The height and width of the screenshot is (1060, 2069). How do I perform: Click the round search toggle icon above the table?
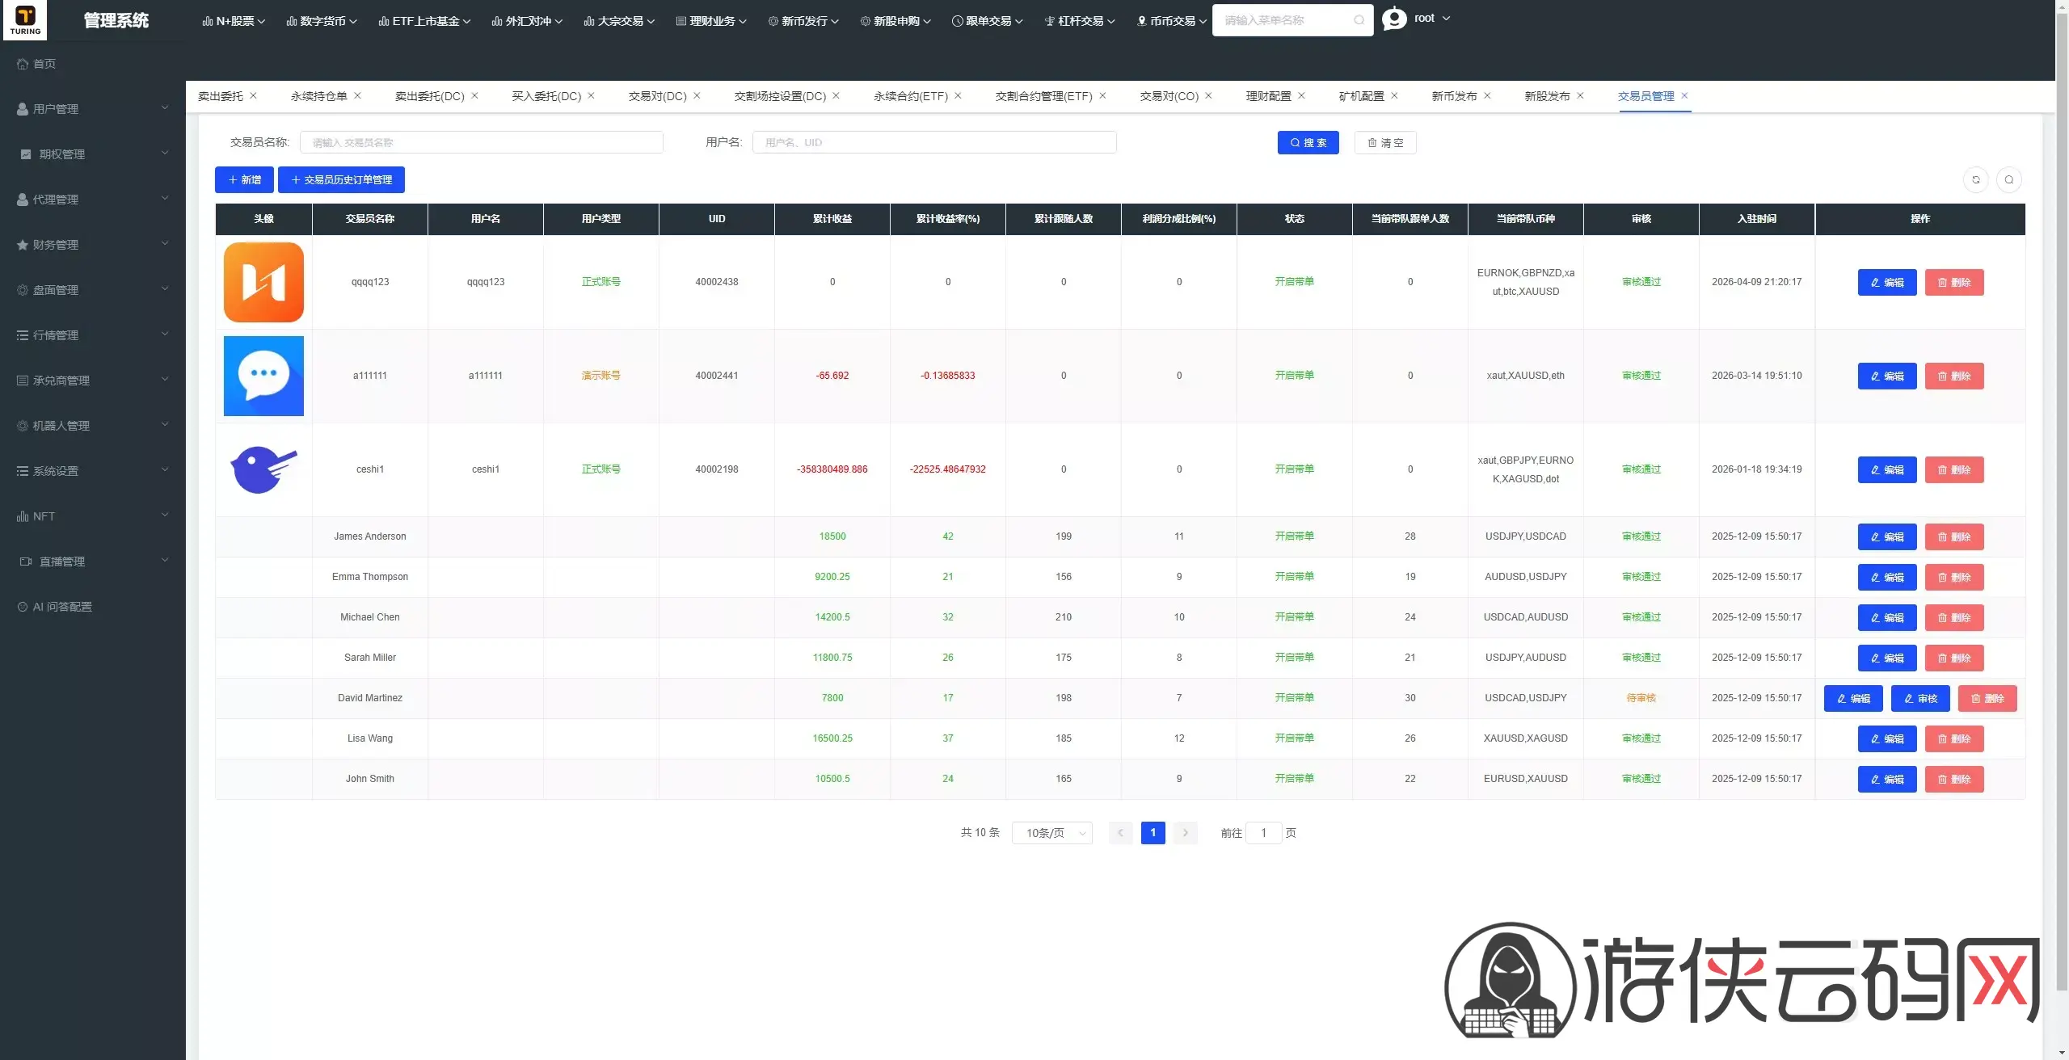(2008, 179)
